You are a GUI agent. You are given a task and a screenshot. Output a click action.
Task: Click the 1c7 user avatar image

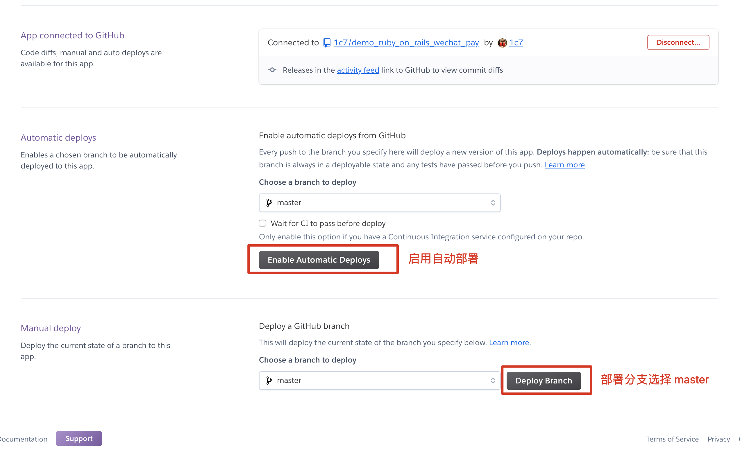pyautogui.click(x=502, y=43)
